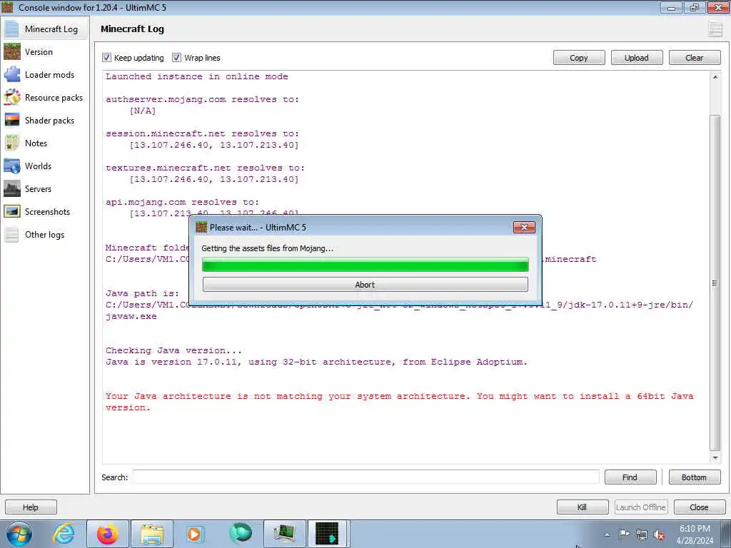
Task: Click the dark terminal taskbar icon
Action: pyautogui.click(x=327, y=534)
